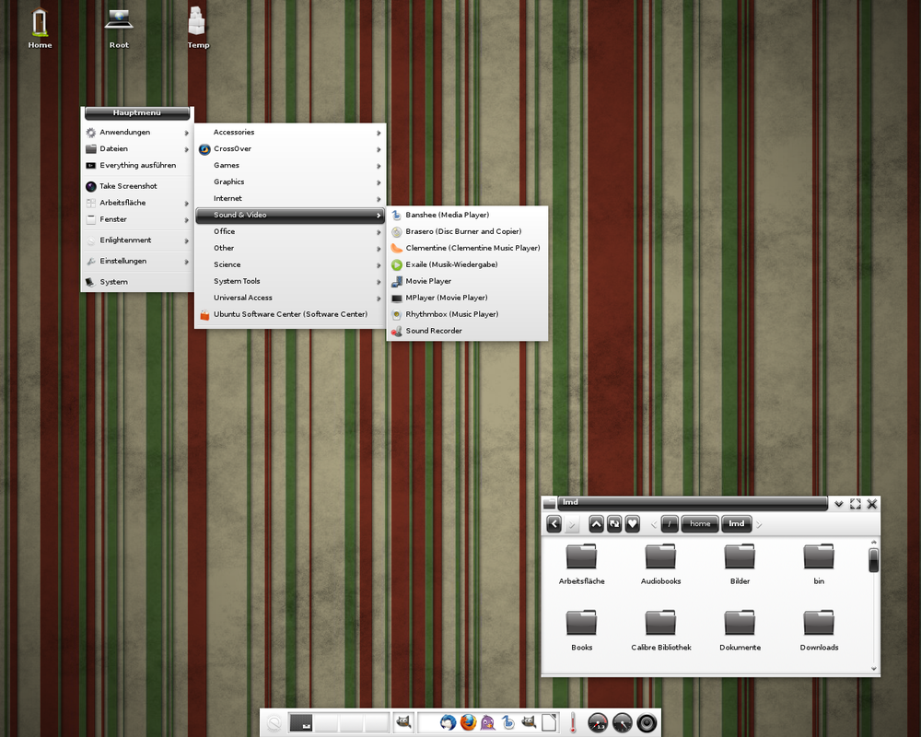Open the Temp desktop icon
Image resolution: width=921 pixels, height=737 pixels.
tap(197, 28)
